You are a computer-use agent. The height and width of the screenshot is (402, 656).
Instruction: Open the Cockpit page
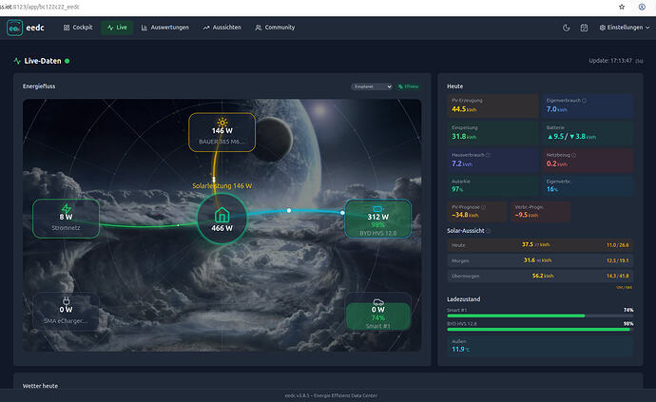click(x=78, y=28)
